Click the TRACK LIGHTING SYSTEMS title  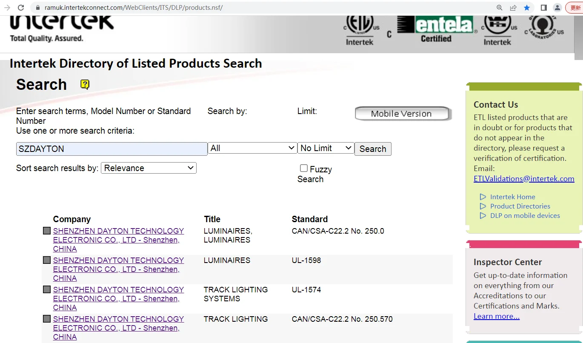pos(236,294)
